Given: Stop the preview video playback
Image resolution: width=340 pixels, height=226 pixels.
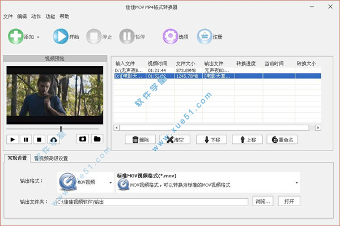Looking at the screenshot, I should pos(39,139).
